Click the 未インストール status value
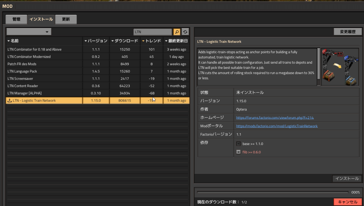Viewport: 364px width, 206px height. click(x=250, y=93)
